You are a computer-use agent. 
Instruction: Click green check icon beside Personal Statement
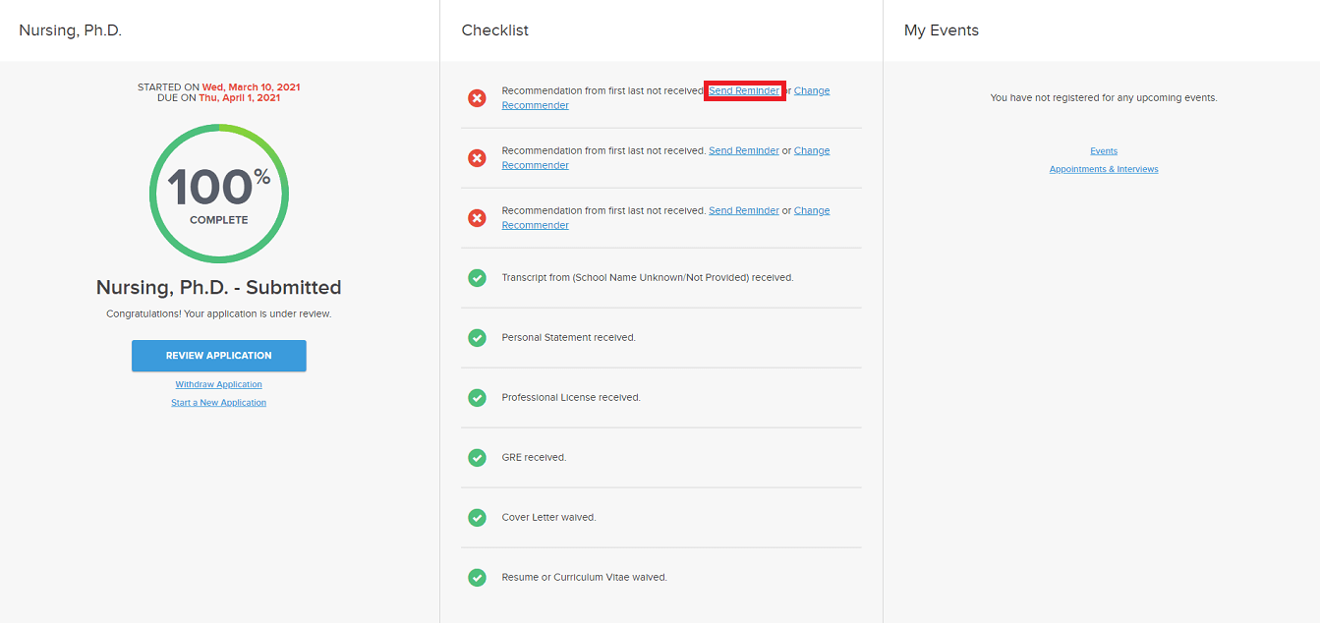click(x=477, y=338)
